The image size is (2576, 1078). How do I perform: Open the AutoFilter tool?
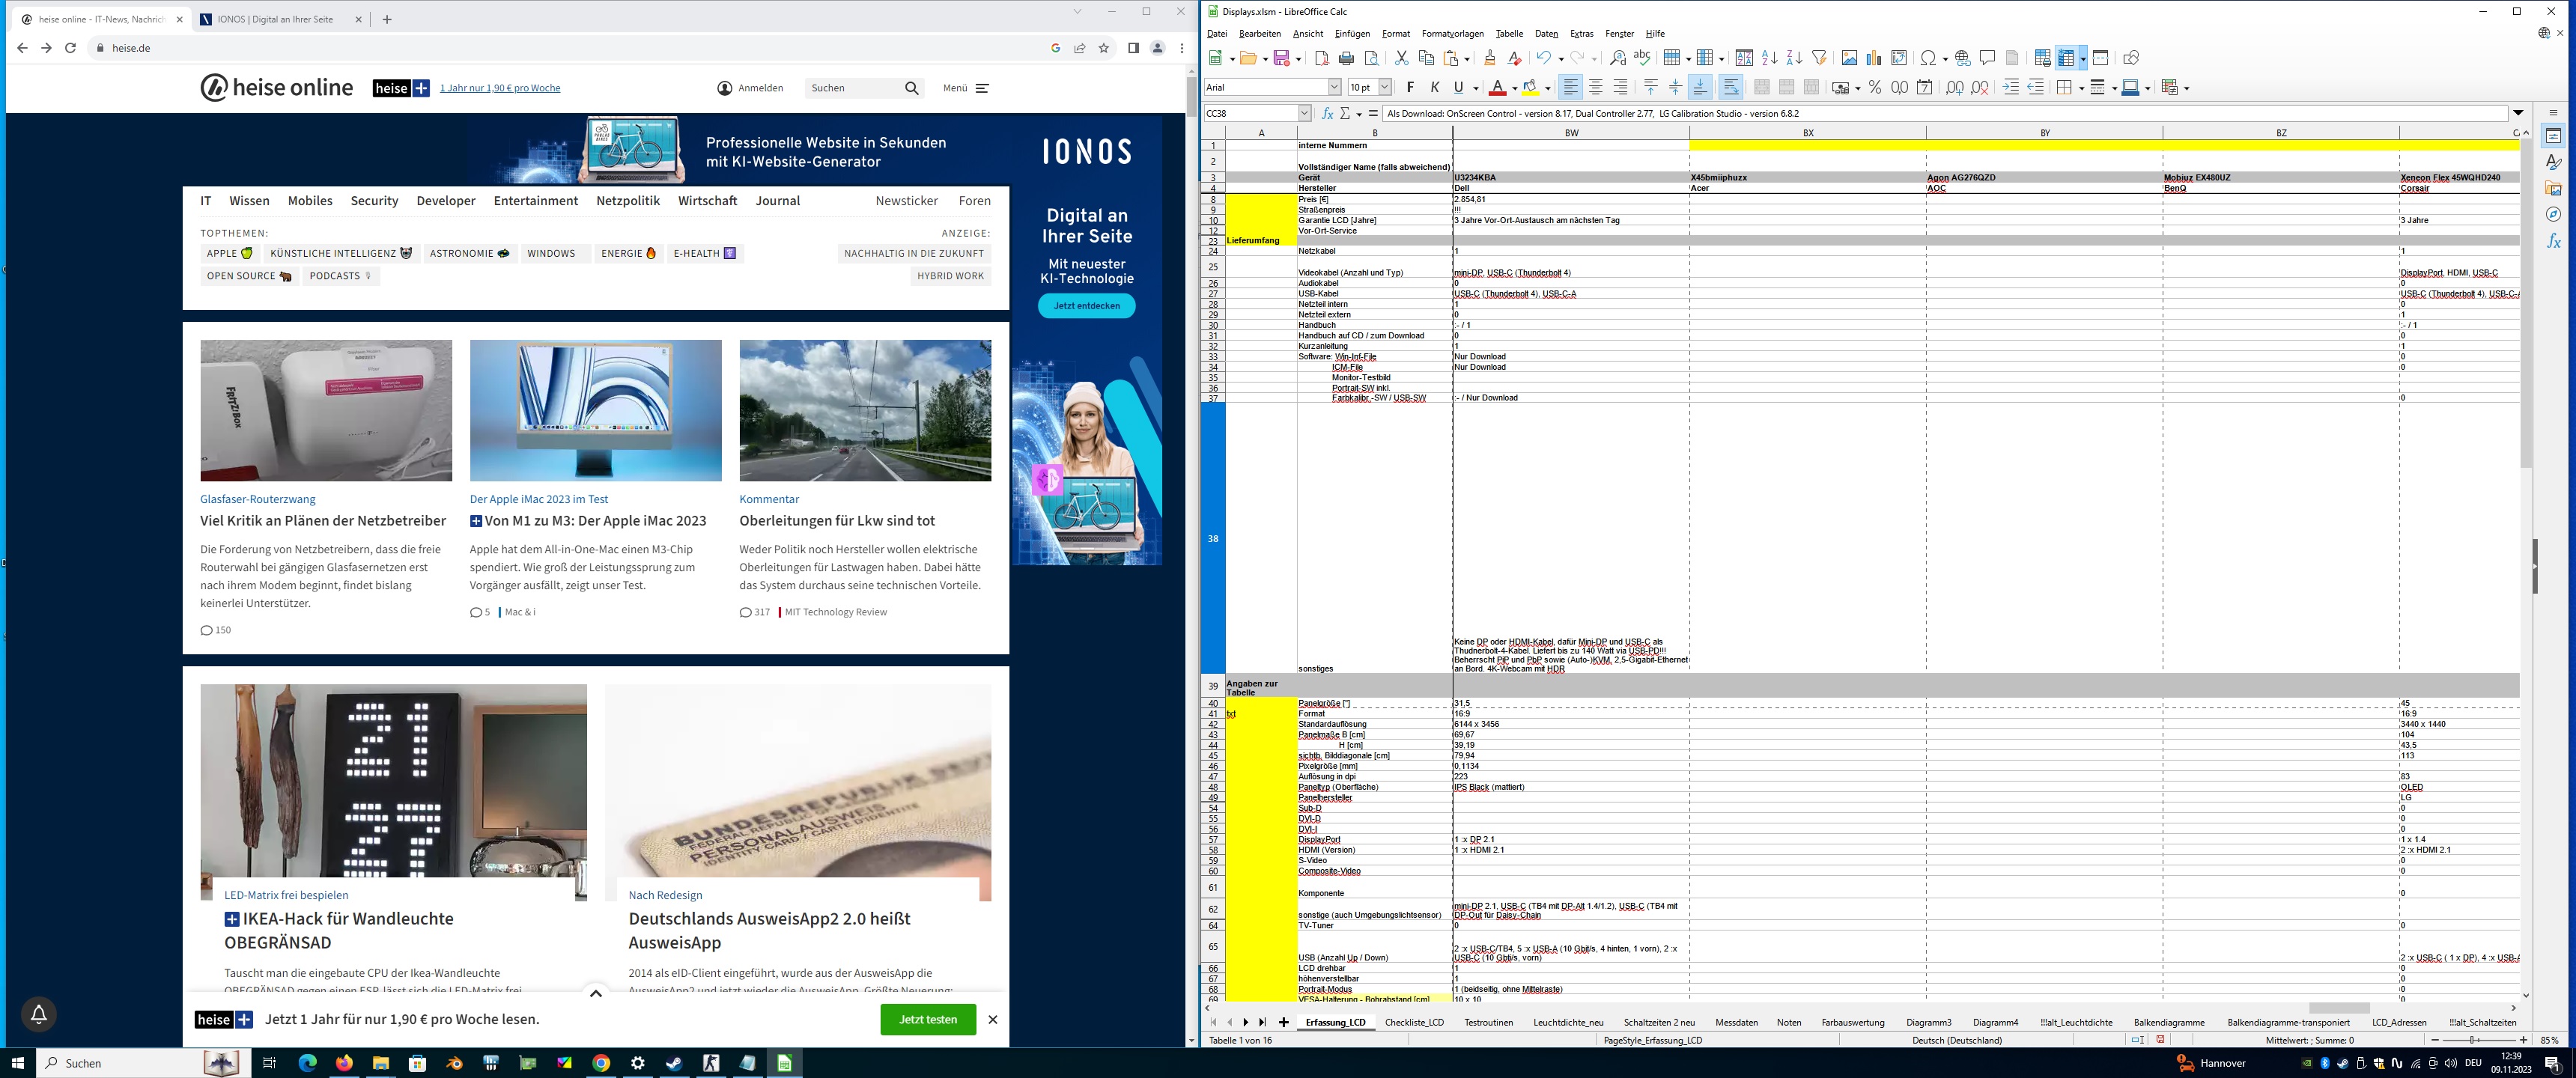tap(1819, 58)
